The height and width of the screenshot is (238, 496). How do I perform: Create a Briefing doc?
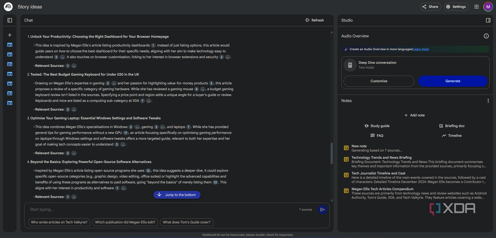[452, 126]
